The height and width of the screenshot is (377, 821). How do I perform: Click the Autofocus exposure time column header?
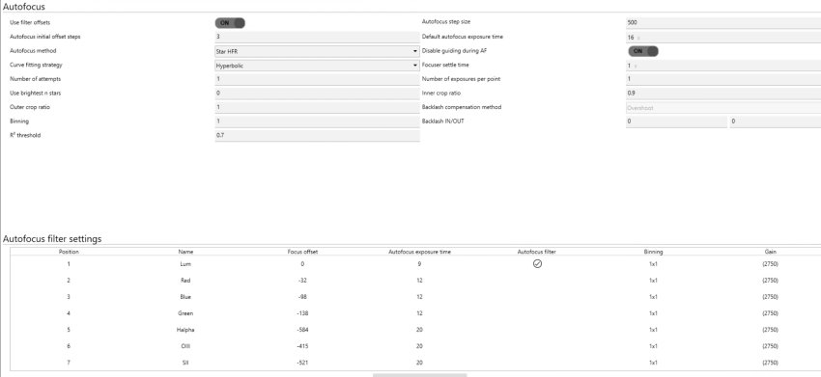coord(419,252)
